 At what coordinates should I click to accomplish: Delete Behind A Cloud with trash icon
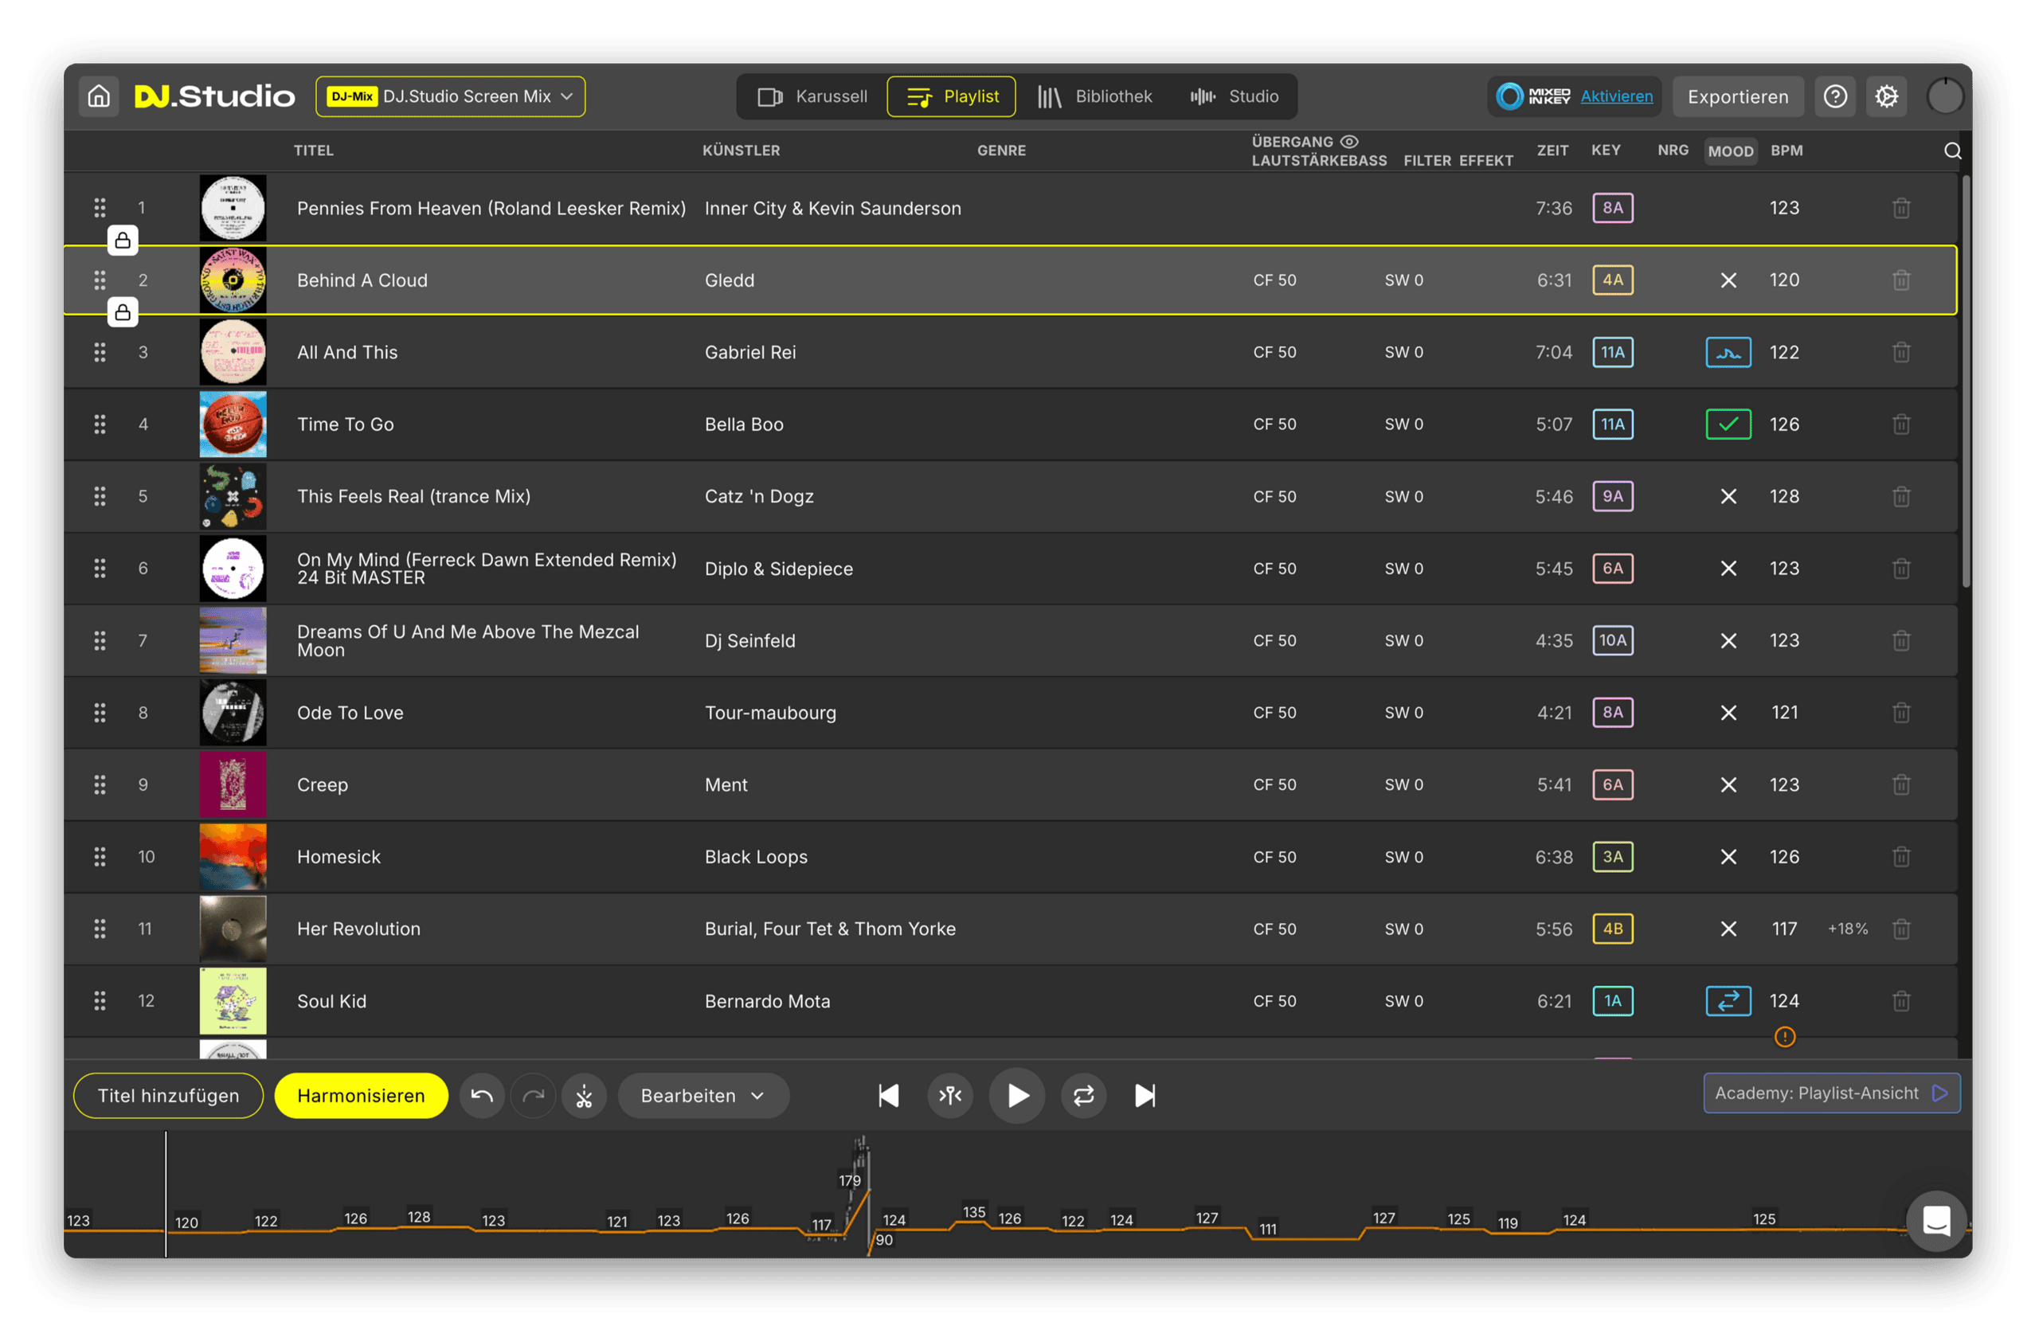(1900, 280)
